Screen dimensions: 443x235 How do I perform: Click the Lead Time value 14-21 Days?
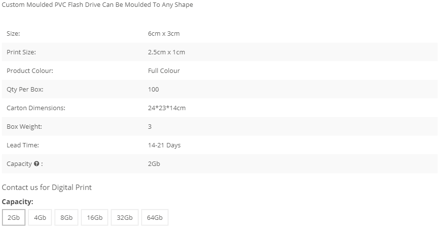(164, 145)
